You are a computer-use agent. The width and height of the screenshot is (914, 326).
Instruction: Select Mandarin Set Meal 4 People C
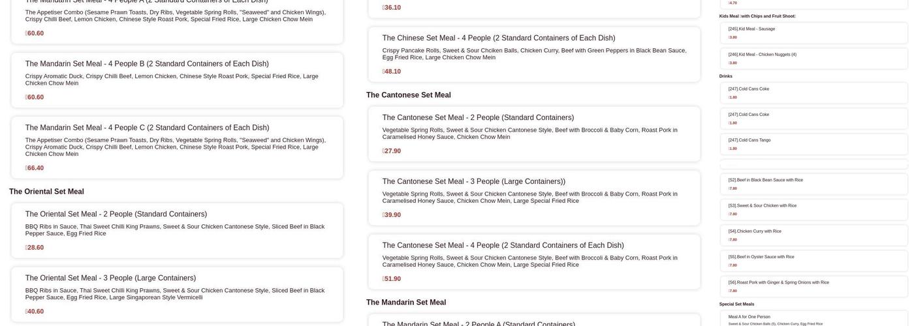coord(147,128)
